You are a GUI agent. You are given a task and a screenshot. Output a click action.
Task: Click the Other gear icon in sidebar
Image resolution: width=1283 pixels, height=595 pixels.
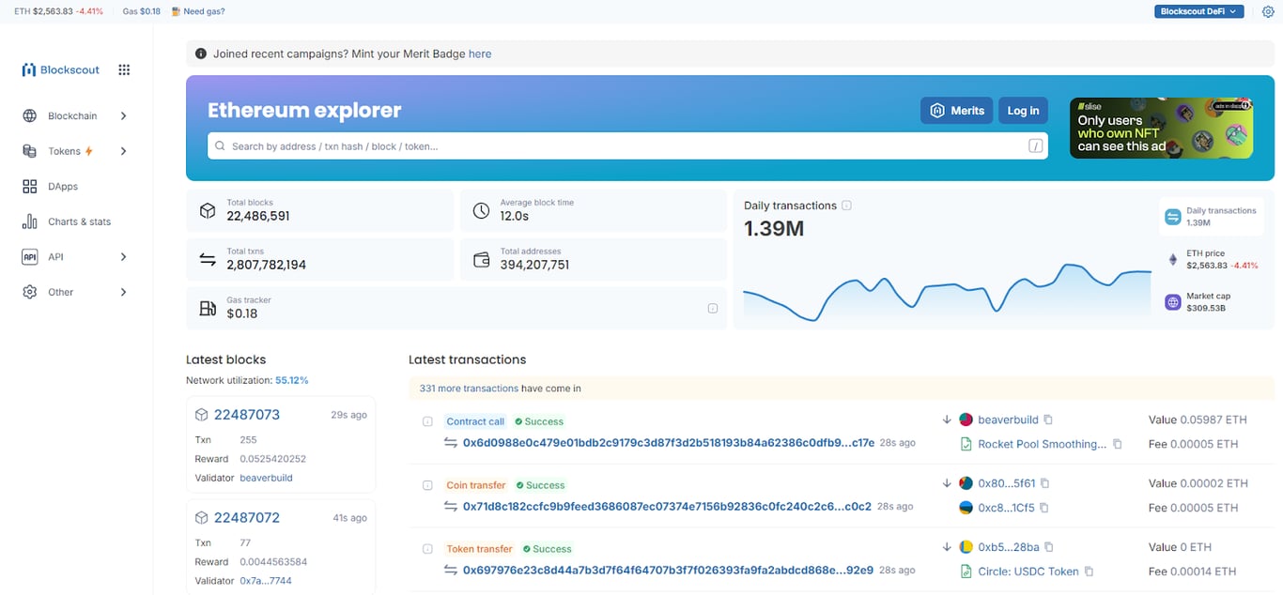pos(30,292)
